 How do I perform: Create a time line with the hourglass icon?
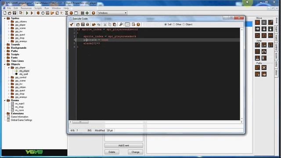66,13
